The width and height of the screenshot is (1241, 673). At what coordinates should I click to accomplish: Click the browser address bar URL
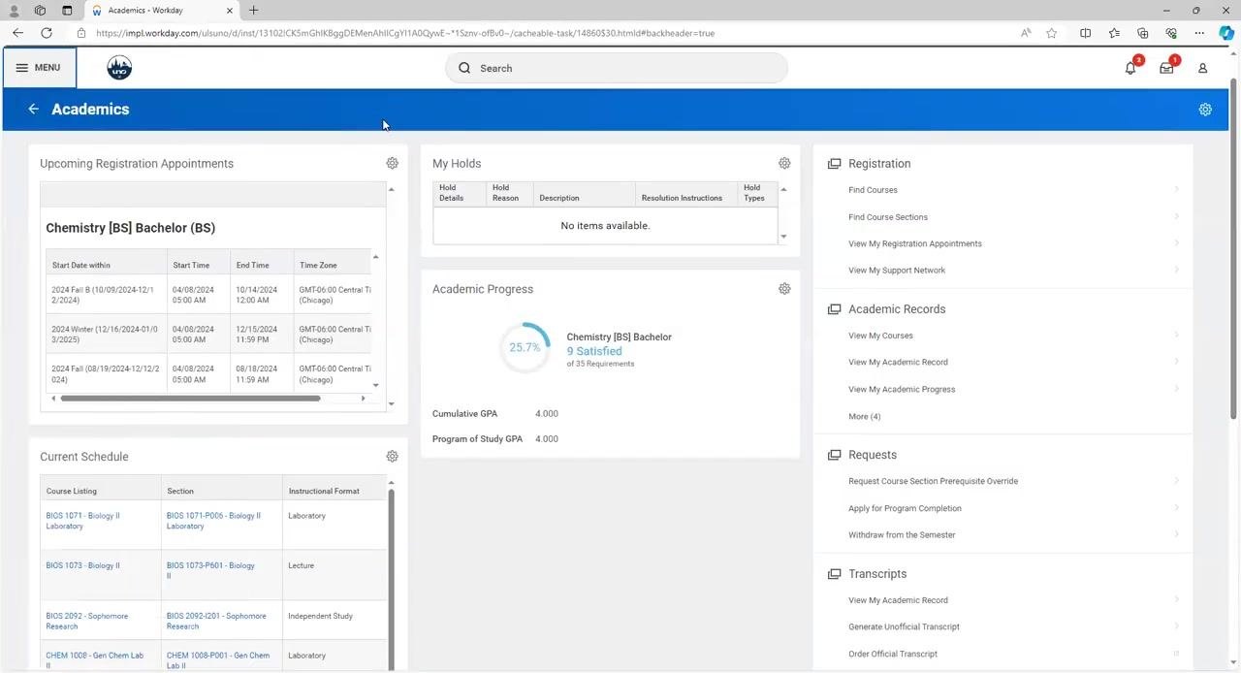(405, 33)
